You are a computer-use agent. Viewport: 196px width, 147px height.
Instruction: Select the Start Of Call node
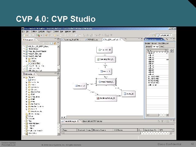[x=104, y=50]
